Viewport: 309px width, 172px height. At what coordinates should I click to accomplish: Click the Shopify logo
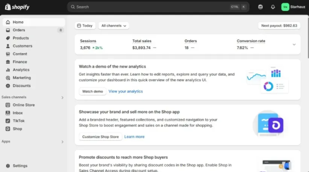click(17, 7)
